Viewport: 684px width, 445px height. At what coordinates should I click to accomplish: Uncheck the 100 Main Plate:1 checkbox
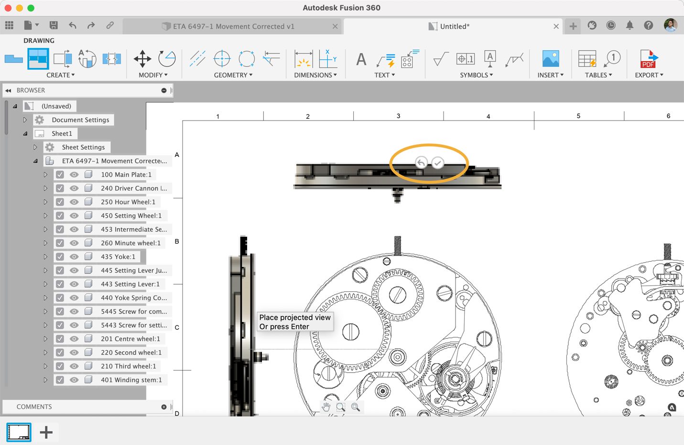pos(60,175)
